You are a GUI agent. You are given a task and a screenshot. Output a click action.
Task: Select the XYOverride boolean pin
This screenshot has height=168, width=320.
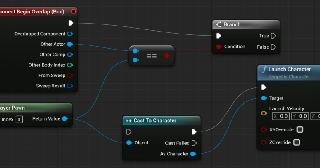[x=264, y=129]
